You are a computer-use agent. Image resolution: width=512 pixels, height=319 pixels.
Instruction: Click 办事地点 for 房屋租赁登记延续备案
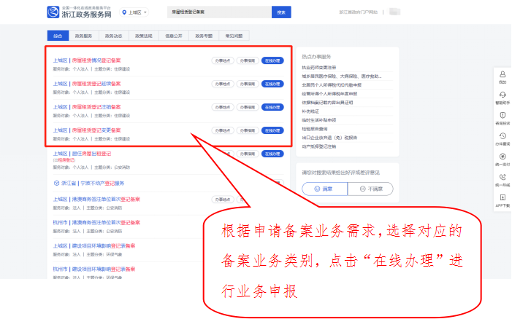[x=223, y=84]
